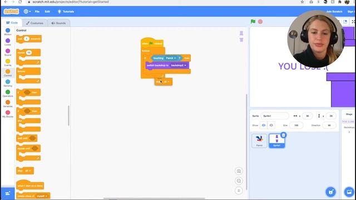Image resolution: width=356 pixels, height=200 pixels.
Task: Select the Stage backdrop thumbnail
Action: [x=348, y=122]
